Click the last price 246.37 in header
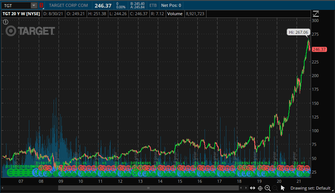This screenshot has width=335, height=193. tap(103, 6)
